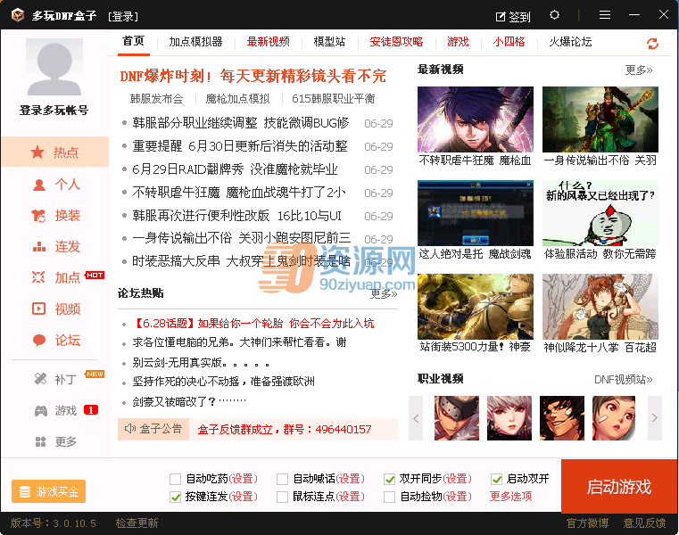Select the masked male fighter class portrait
The height and width of the screenshot is (535, 679).
457,418
